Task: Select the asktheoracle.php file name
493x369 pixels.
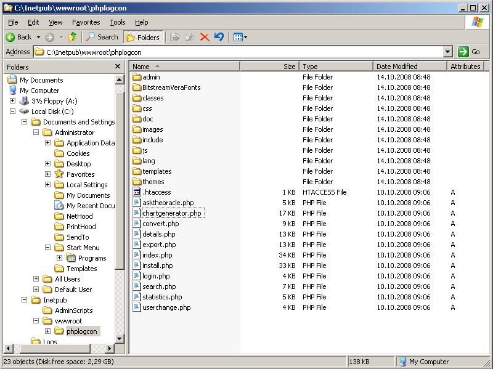Action: [168, 203]
